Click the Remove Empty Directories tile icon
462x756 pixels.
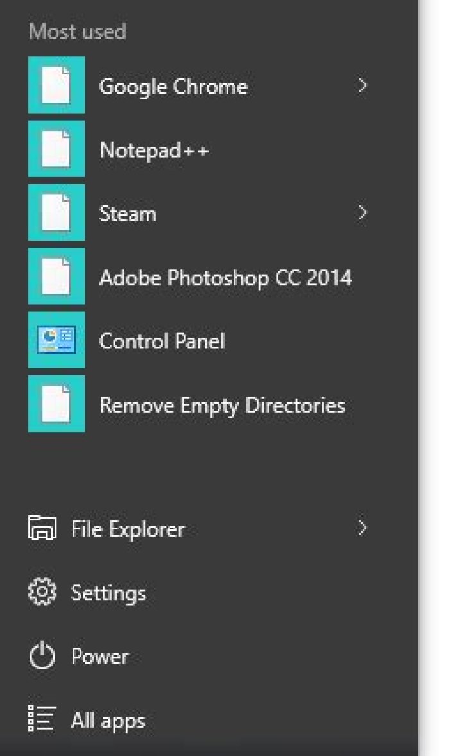(x=56, y=404)
